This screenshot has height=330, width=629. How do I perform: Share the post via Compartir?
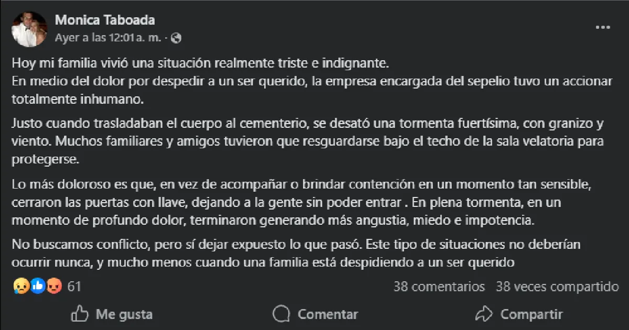click(x=532, y=314)
